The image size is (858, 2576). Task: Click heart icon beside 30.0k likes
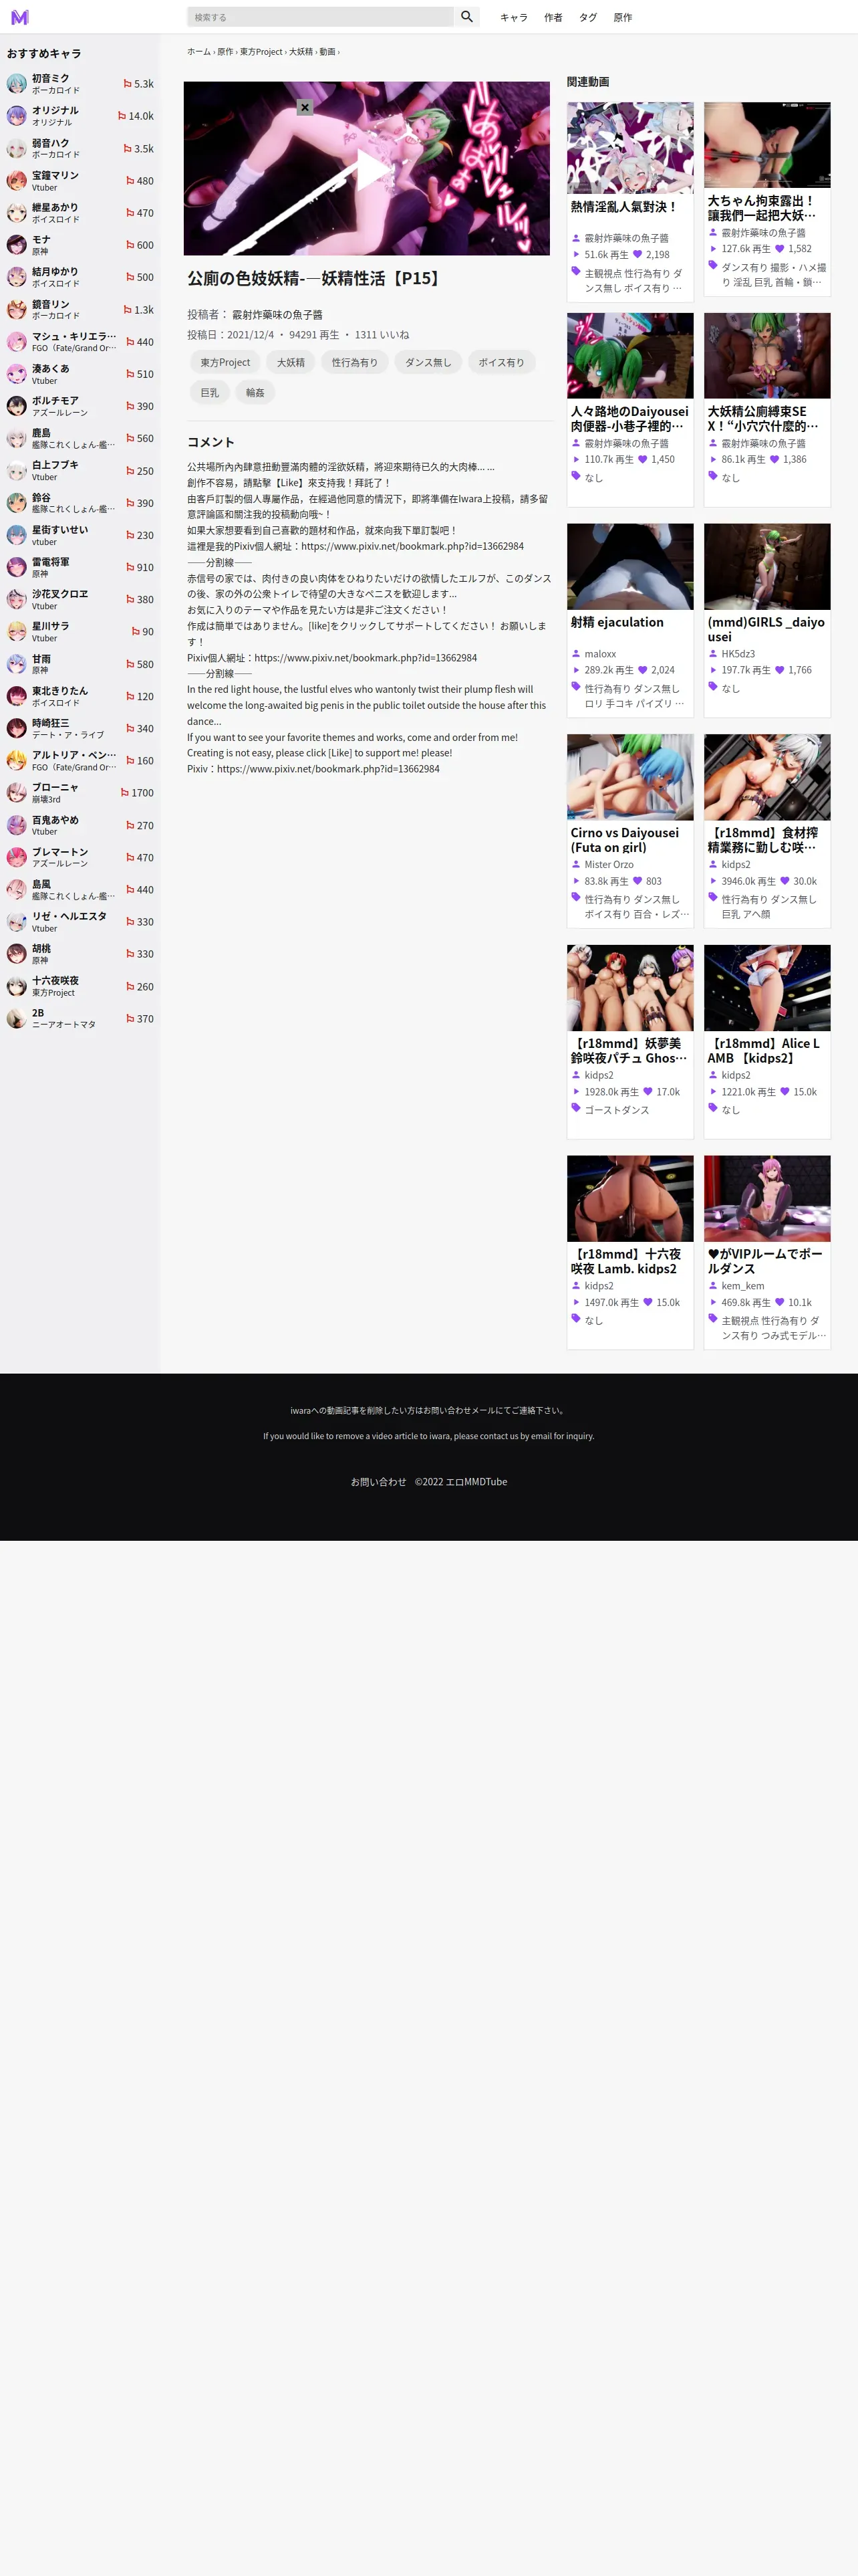coord(785,881)
